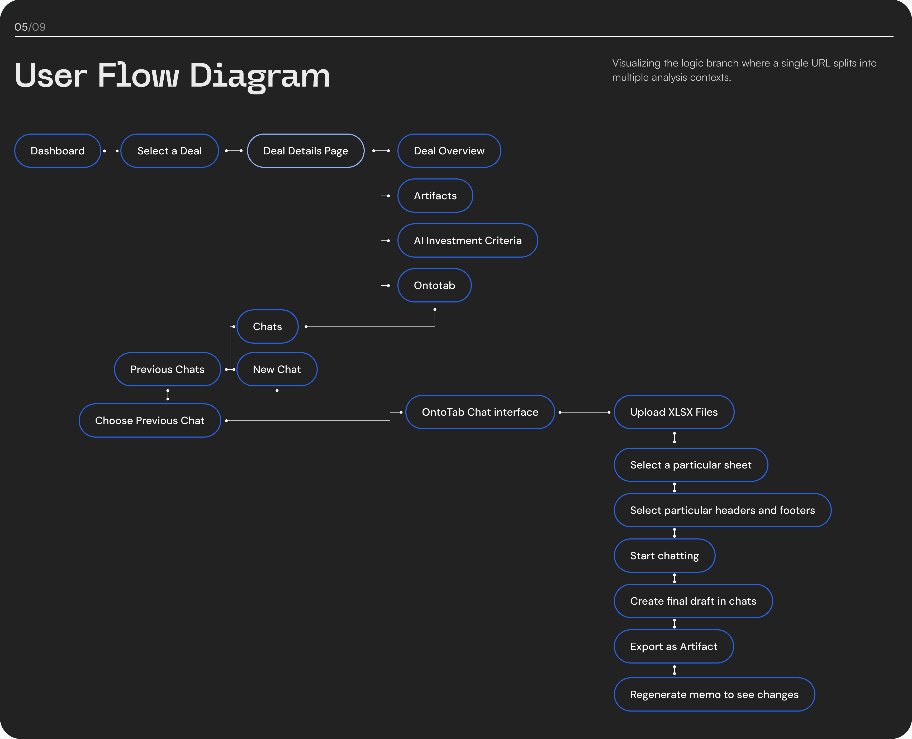Viewport: 912px width, 739px height.
Task: Select the 'Select a Deal' node
Action: (169, 151)
